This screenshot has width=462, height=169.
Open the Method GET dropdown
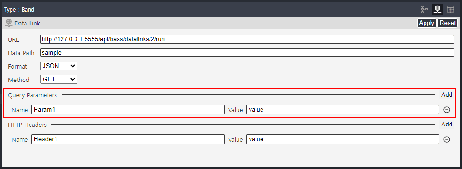[59, 79]
